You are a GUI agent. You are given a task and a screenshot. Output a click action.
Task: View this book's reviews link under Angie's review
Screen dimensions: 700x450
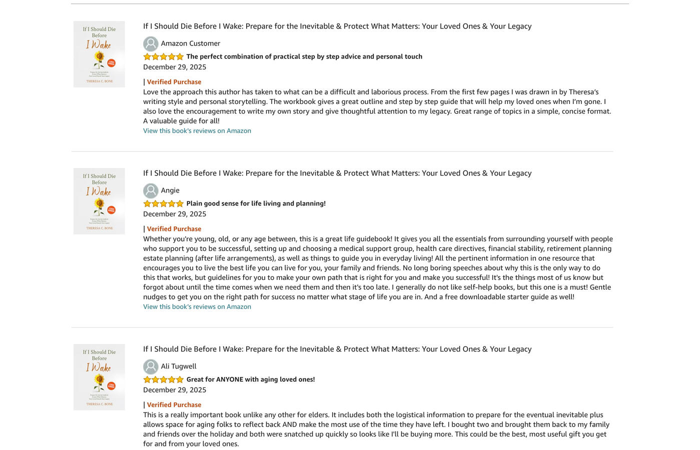coord(197,306)
